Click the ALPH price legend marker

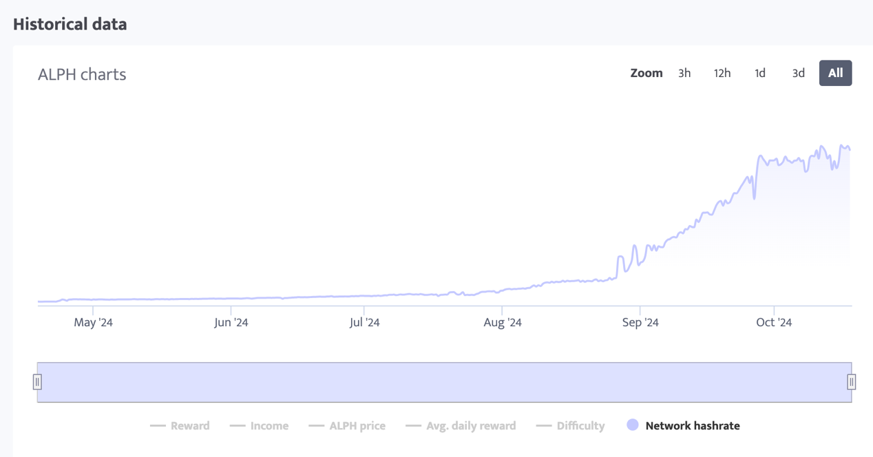tap(317, 425)
